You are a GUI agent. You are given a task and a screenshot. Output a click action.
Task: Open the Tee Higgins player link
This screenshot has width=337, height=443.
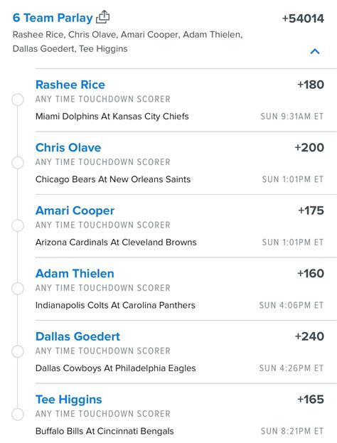(69, 400)
